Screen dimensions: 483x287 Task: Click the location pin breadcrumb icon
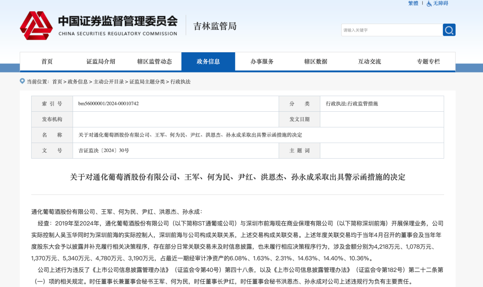[x=22, y=81]
